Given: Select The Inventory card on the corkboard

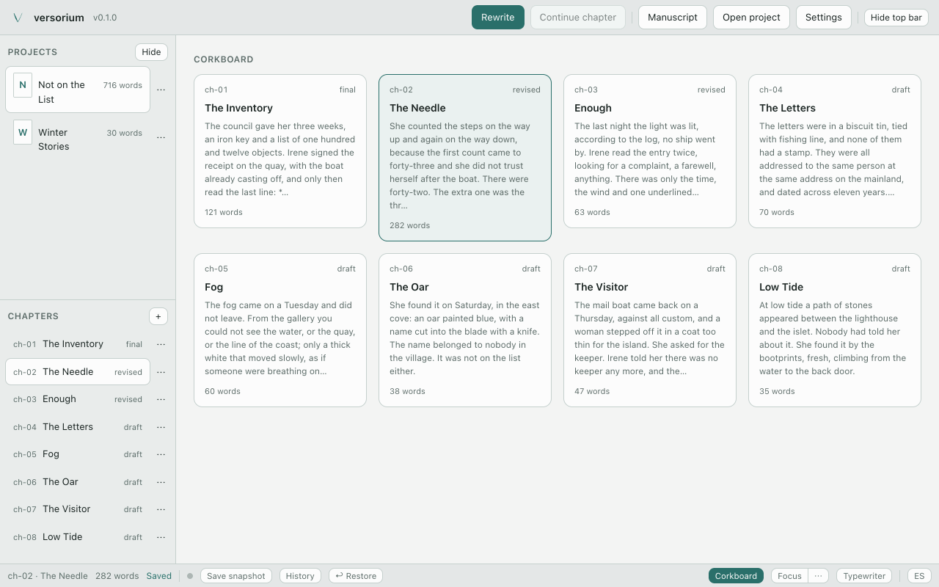Looking at the screenshot, I should pyautogui.click(x=280, y=151).
